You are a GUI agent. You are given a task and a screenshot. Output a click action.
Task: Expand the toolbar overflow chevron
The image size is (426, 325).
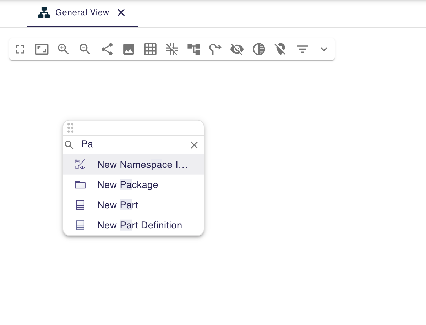click(324, 49)
